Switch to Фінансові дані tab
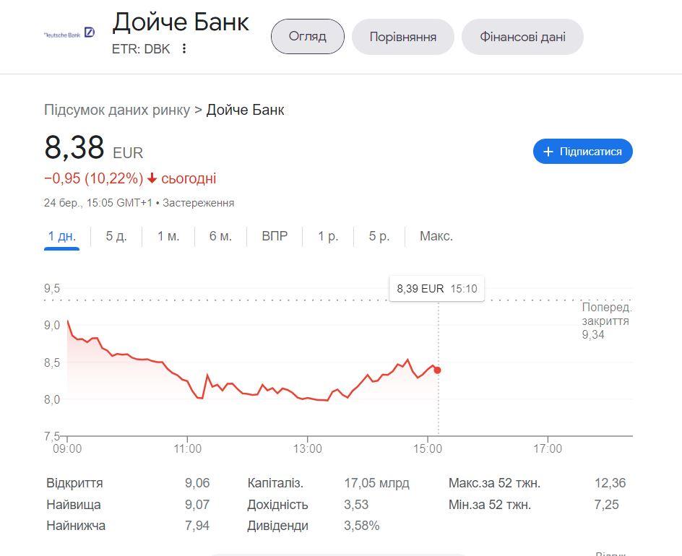Image resolution: width=682 pixels, height=556 pixels. (x=522, y=37)
